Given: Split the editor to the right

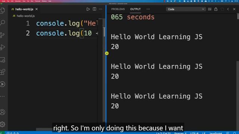Looking at the screenshot, I should (94, 9).
